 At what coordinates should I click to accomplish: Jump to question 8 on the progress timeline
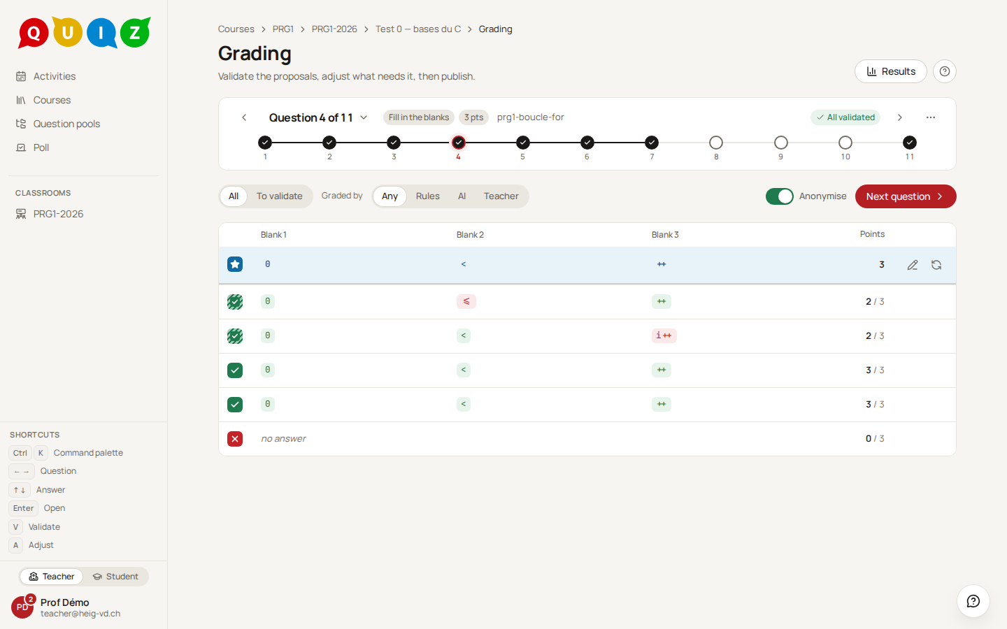click(x=716, y=143)
